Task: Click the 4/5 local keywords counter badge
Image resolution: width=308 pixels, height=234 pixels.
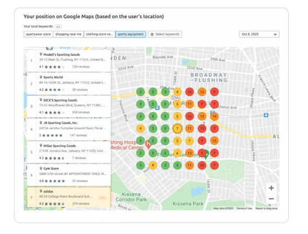Action: [x=58, y=27]
